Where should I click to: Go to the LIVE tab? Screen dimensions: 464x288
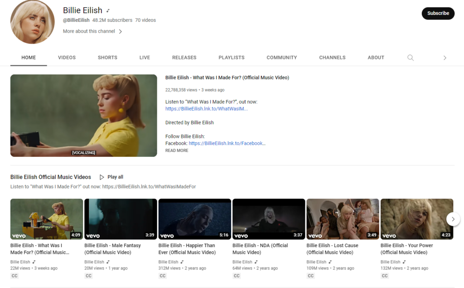coord(145,58)
